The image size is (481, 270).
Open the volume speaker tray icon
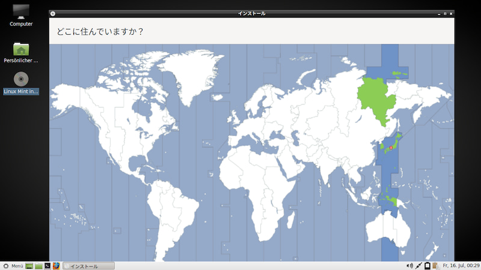point(409,266)
